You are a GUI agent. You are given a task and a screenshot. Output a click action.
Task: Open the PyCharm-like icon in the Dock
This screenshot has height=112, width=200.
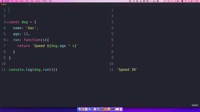tap(102, 109)
